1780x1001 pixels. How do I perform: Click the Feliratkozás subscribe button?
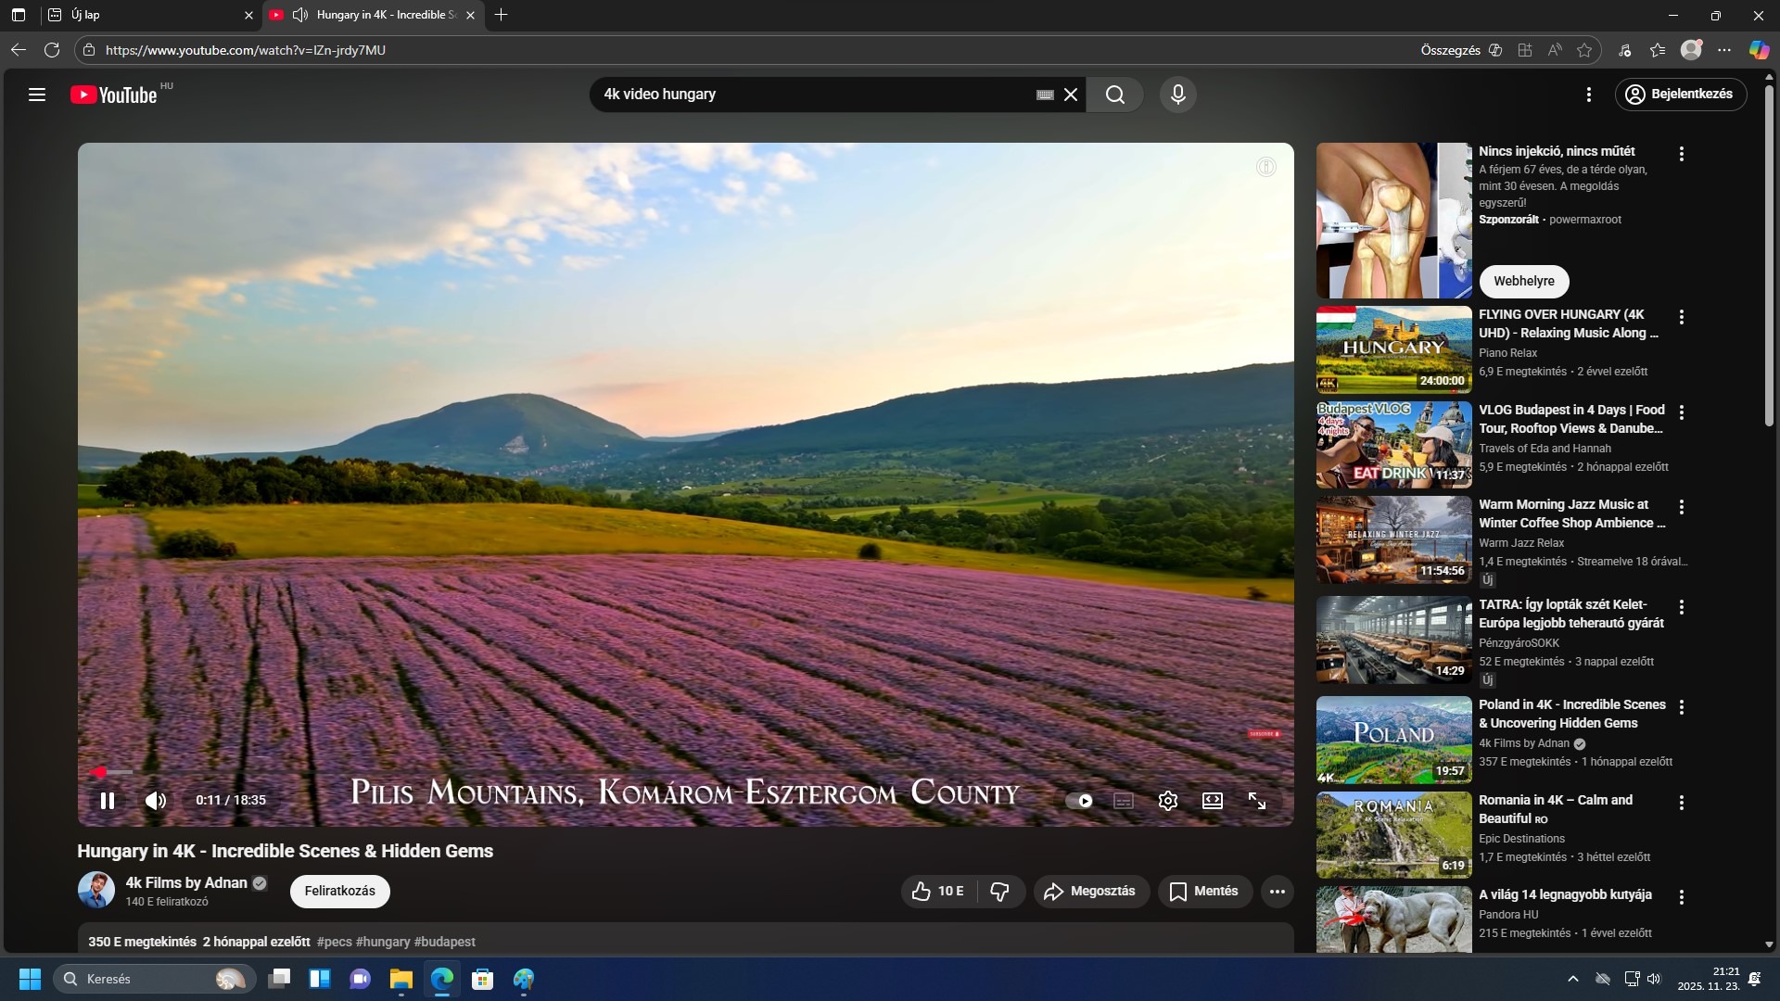tap(339, 892)
